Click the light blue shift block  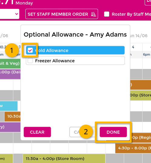point(9,106)
